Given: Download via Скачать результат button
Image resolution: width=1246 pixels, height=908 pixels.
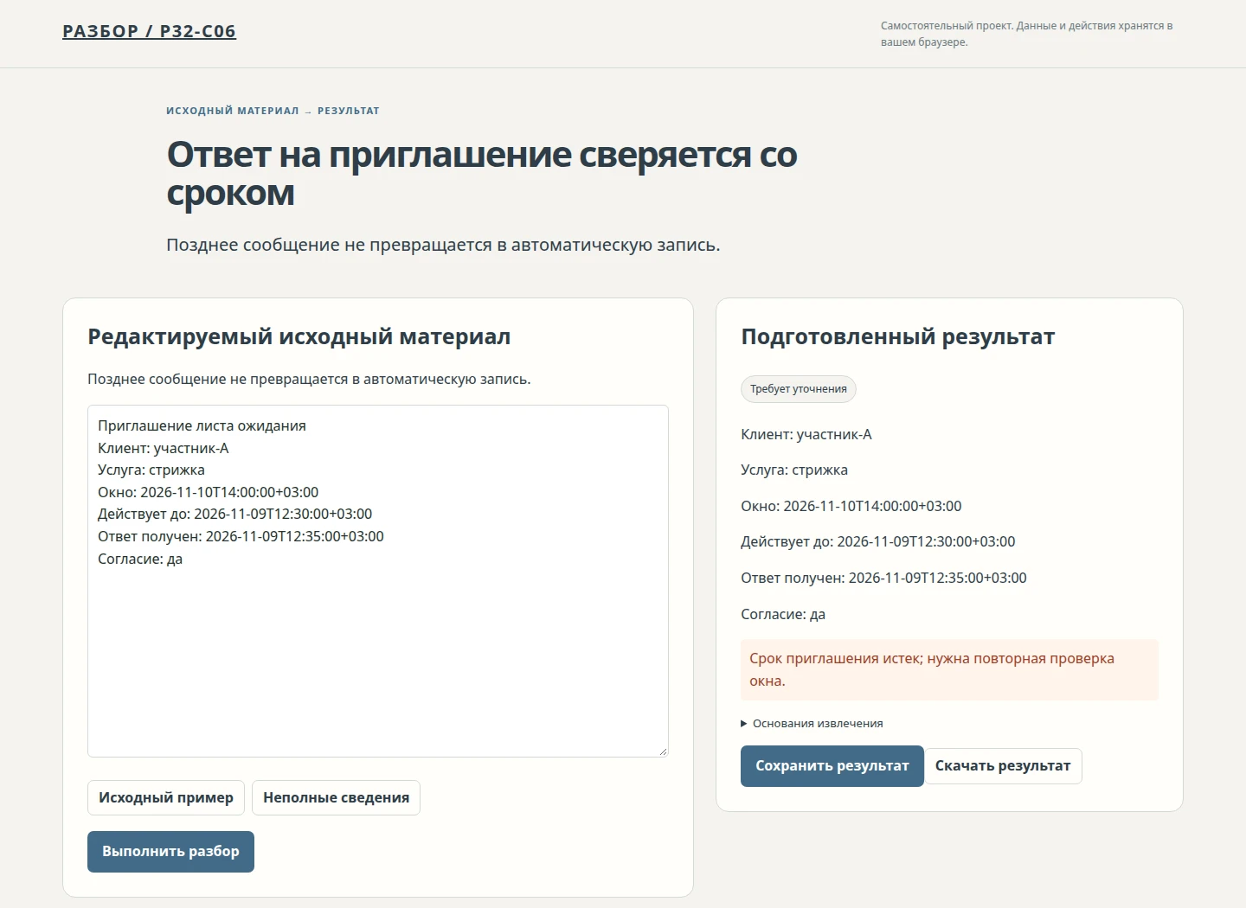Looking at the screenshot, I should (x=1003, y=766).
